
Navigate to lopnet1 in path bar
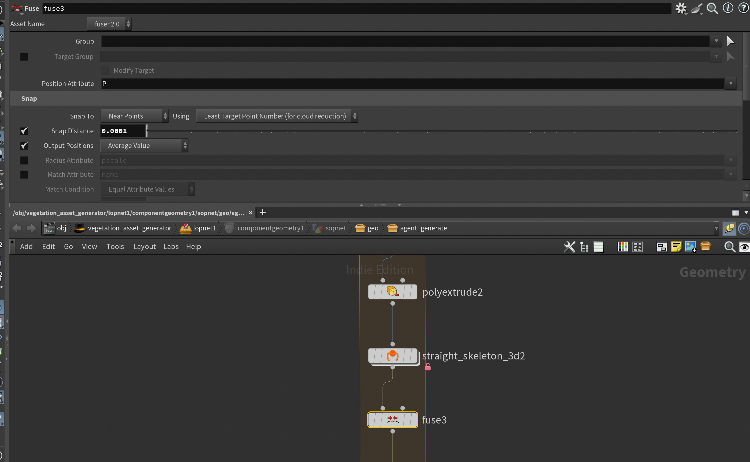(x=204, y=228)
